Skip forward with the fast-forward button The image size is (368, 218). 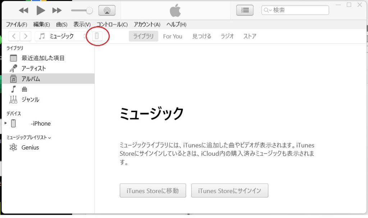[x=57, y=10]
